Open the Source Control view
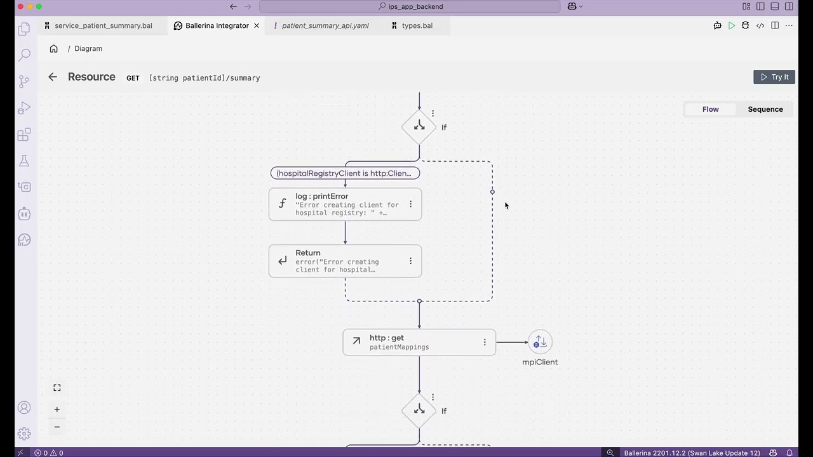Image resolution: width=813 pixels, height=457 pixels. pyautogui.click(x=24, y=81)
